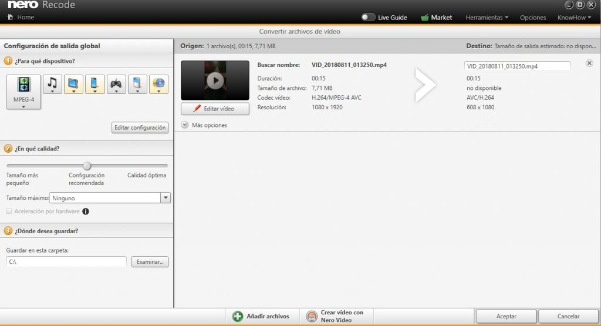Click green plus Añadir archivos icon
This screenshot has height=326, width=601.
click(x=238, y=316)
